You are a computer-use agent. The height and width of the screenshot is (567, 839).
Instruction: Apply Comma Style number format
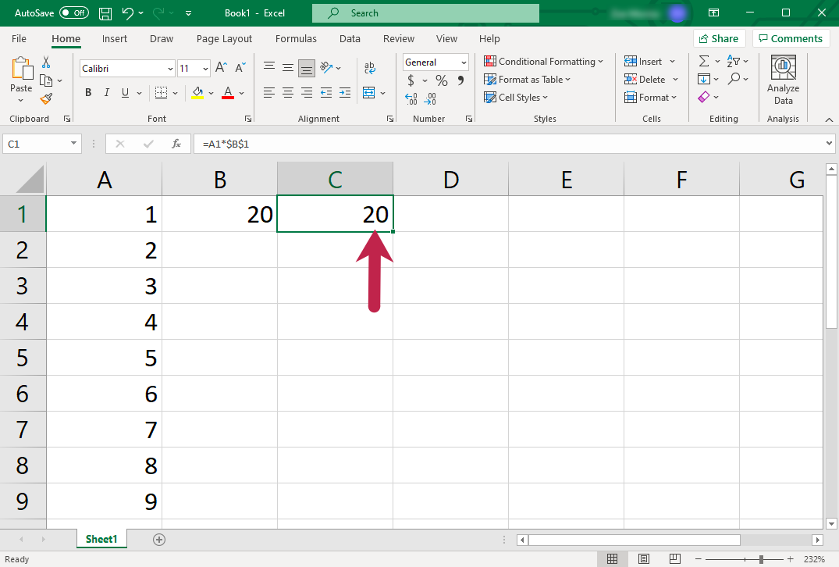coord(460,80)
